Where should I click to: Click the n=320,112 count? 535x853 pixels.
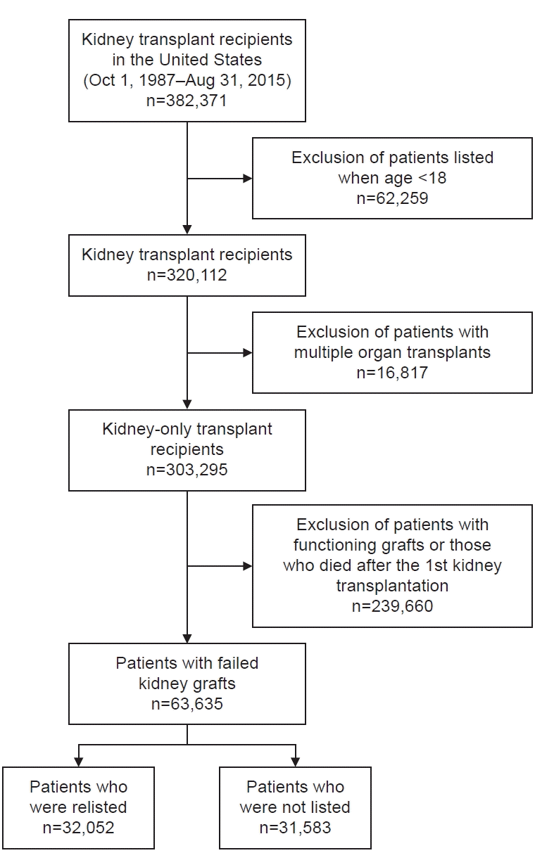(x=187, y=275)
